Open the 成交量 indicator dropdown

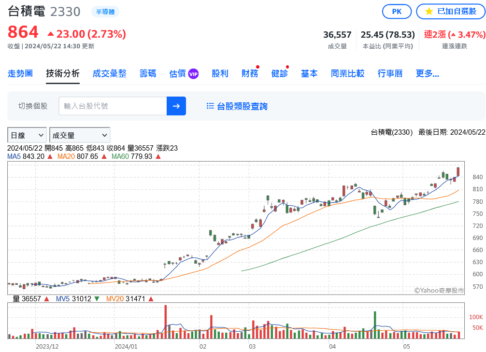[x=80, y=135]
